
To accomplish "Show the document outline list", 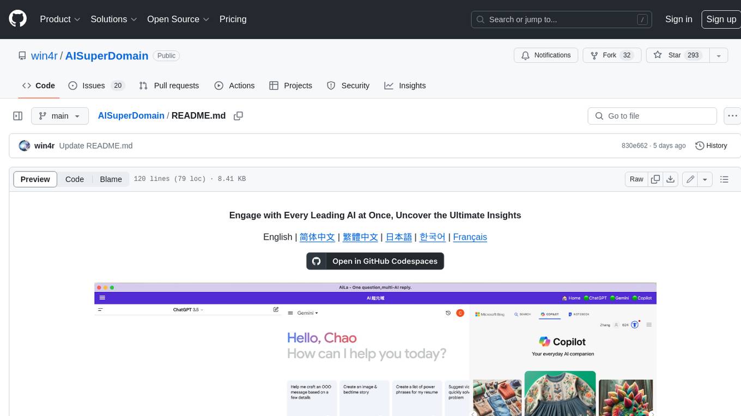I will coord(724,179).
